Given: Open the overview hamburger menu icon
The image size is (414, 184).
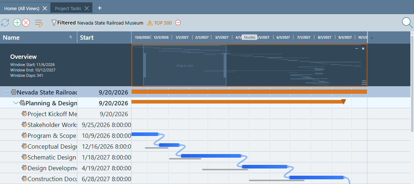Looking at the screenshot, I should tap(364, 83).
